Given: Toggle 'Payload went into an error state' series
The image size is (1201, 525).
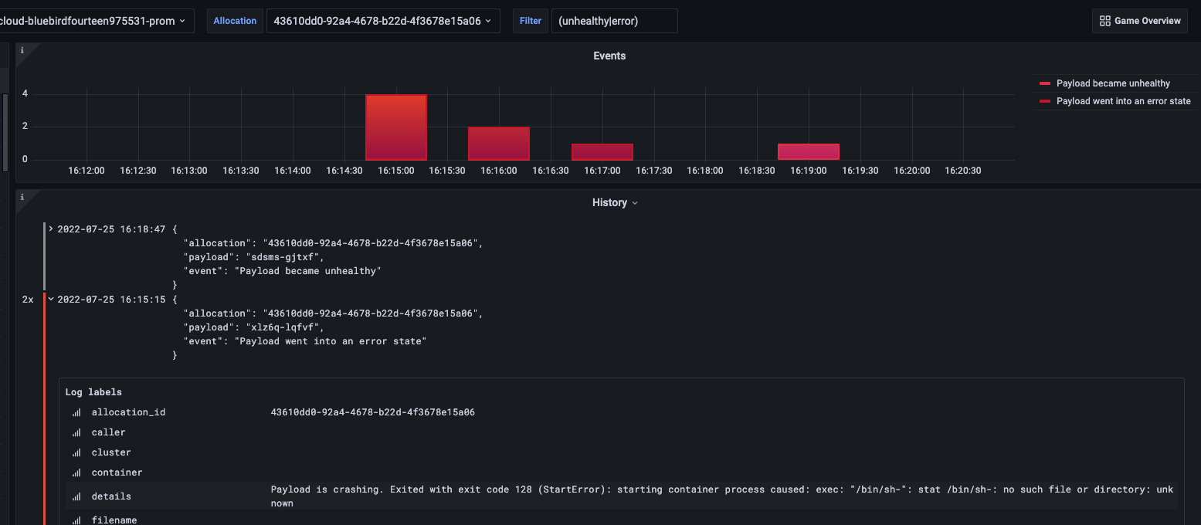Looking at the screenshot, I should [1123, 101].
